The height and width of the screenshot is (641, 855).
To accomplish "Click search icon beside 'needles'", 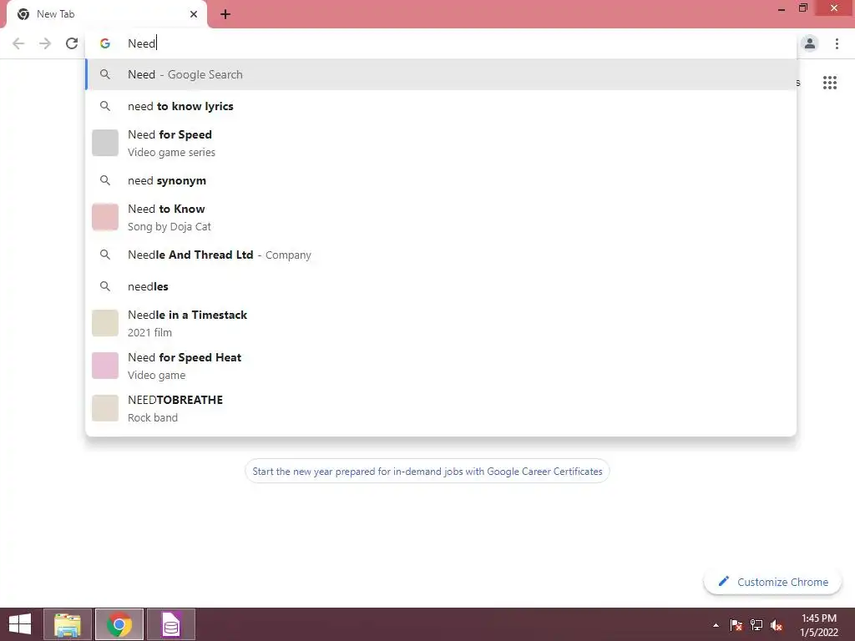I will [x=105, y=286].
